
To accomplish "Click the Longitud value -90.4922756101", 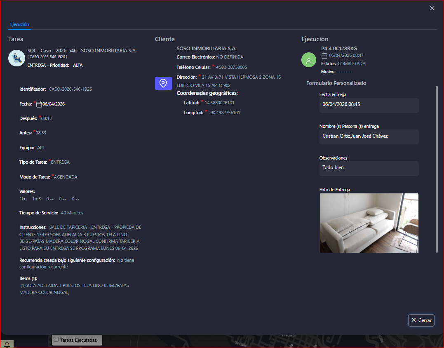I will [x=224, y=113].
